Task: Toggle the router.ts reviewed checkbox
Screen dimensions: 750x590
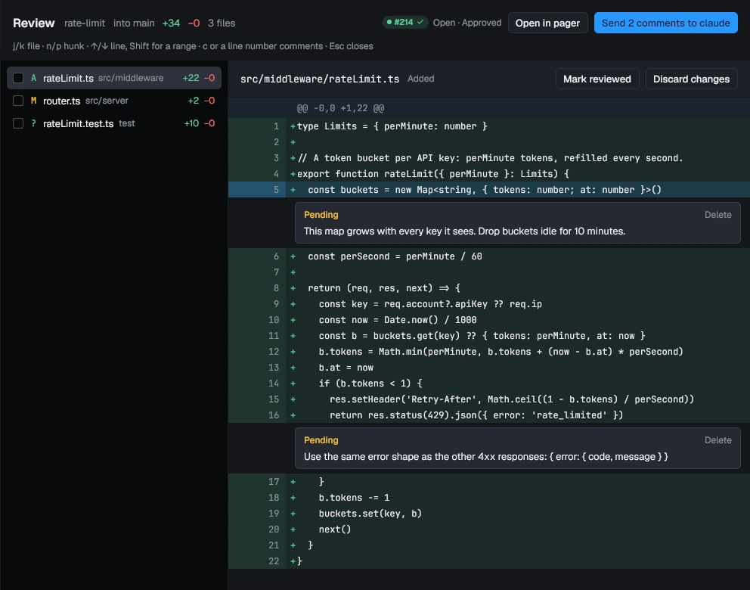Action: click(x=18, y=101)
